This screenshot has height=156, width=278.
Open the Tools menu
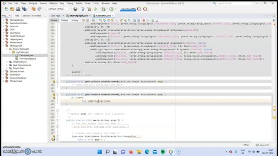point(96,3)
